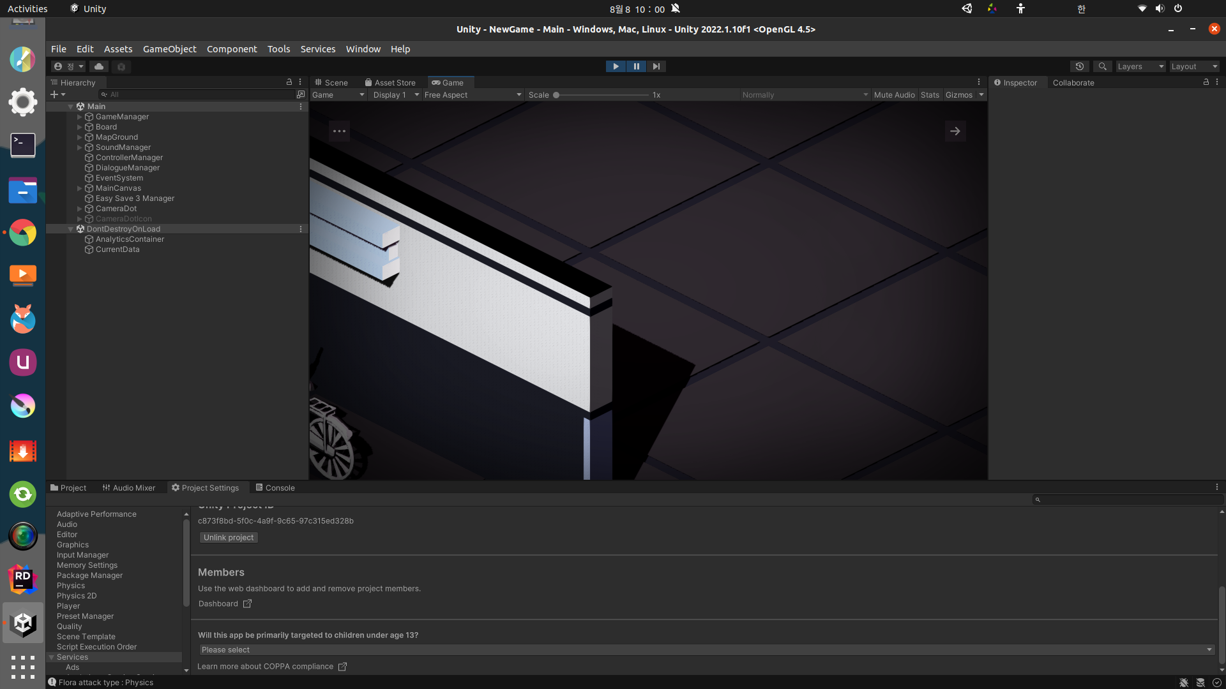Screen dimensions: 1226x689
Task: Expand the MapGround object
Action: (79, 137)
